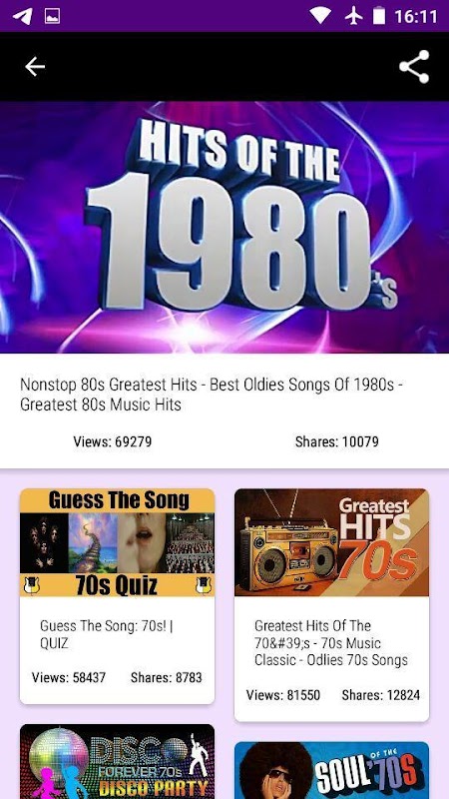Open the Telegram notification icon in status bar
This screenshot has height=799, width=449.
click(23, 16)
